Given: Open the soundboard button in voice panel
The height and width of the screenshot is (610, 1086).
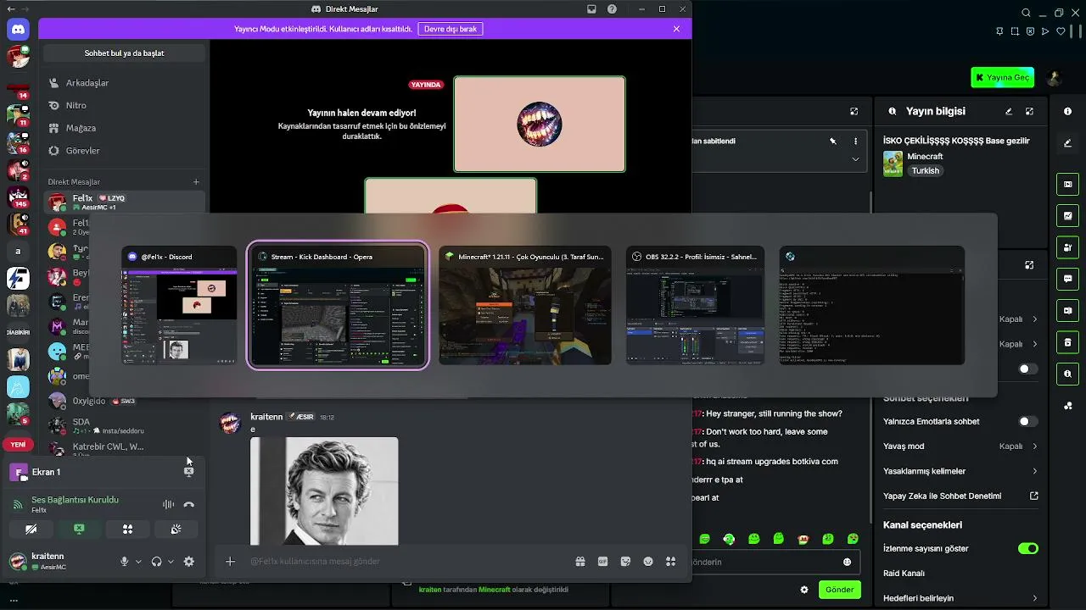Looking at the screenshot, I should click(x=176, y=530).
